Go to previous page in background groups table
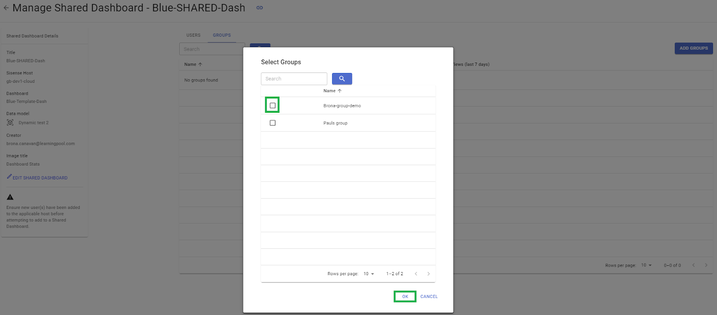The image size is (717, 315). tap(693, 265)
